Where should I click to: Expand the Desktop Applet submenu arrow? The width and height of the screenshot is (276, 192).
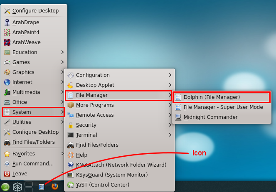coord(170,85)
